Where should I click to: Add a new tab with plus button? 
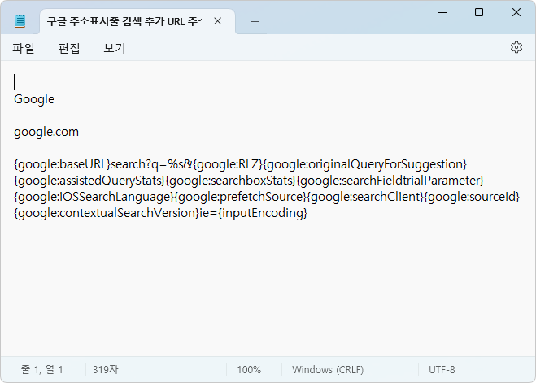click(x=255, y=22)
